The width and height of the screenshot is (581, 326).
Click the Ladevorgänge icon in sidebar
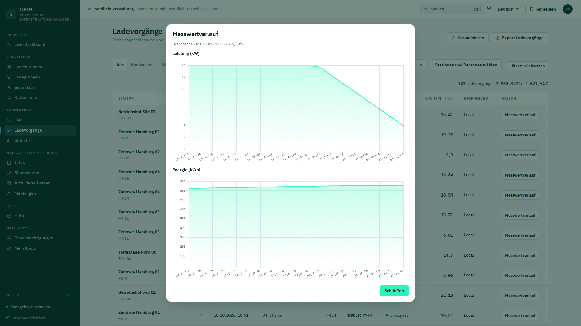click(x=9, y=130)
